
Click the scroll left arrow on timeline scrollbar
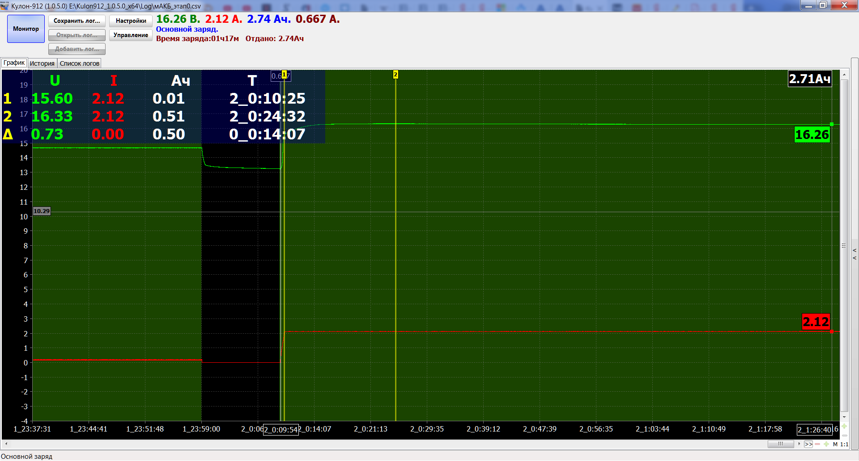(6, 444)
